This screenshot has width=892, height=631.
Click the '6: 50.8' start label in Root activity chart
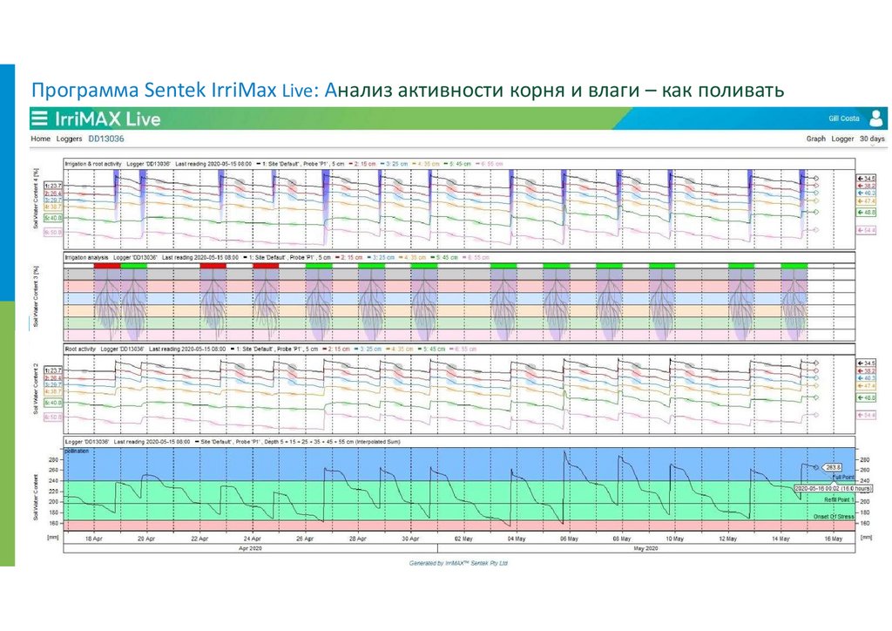[53, 417]
